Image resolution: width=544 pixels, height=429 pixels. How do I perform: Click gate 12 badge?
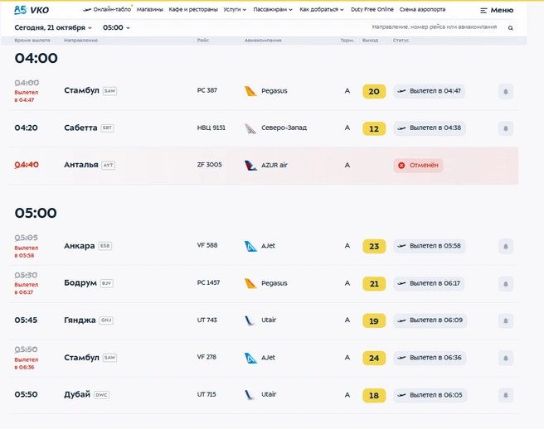tap(374, 128)
